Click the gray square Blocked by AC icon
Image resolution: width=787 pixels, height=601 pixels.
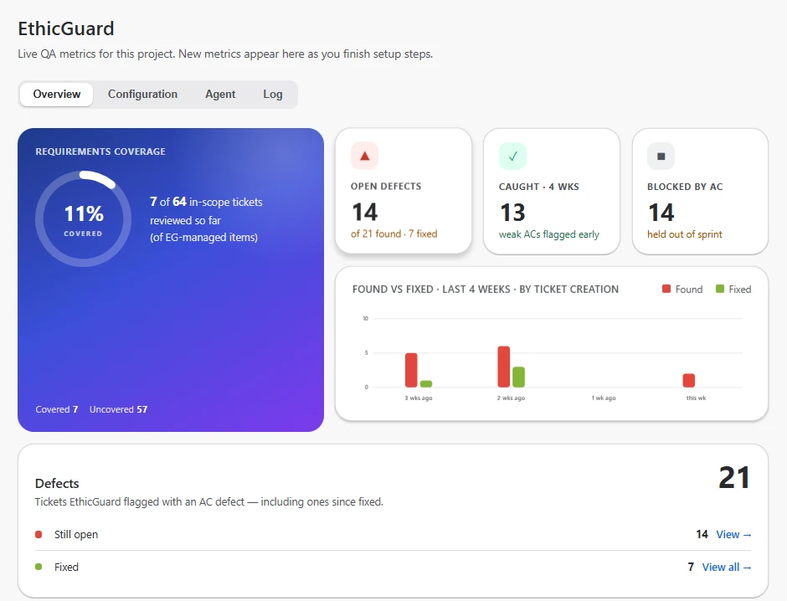point(661,156)
